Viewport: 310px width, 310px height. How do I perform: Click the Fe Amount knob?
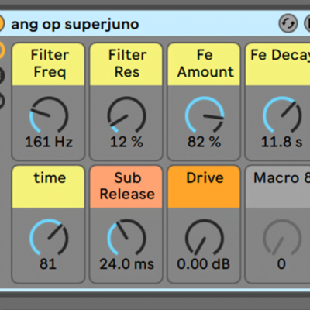205,115
